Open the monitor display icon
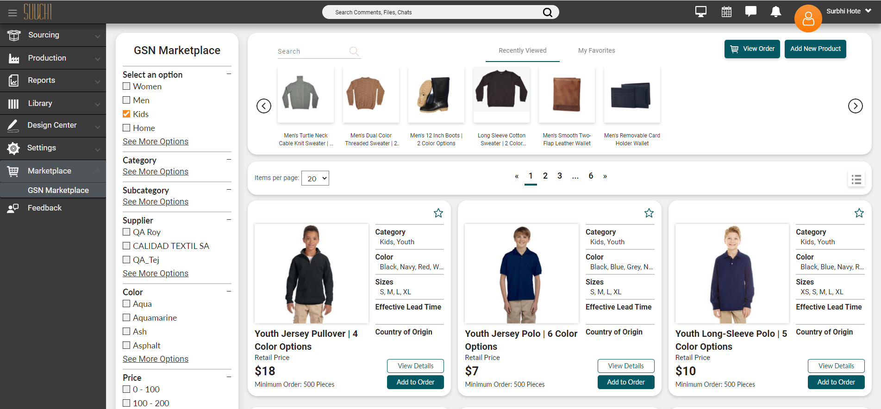The height and width of the screenshot is (409, 881). (x=701, y=12)
